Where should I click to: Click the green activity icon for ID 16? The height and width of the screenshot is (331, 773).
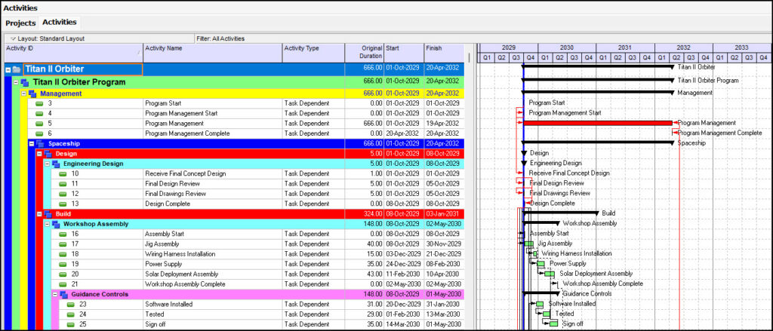point(63,234)
